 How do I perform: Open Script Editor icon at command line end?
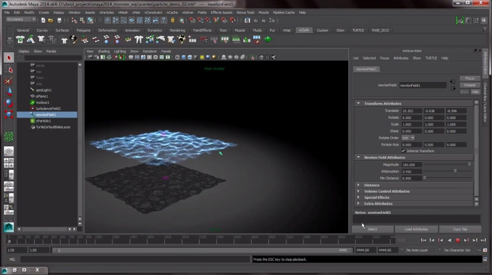pyautogui.click(x=485, y=259)
